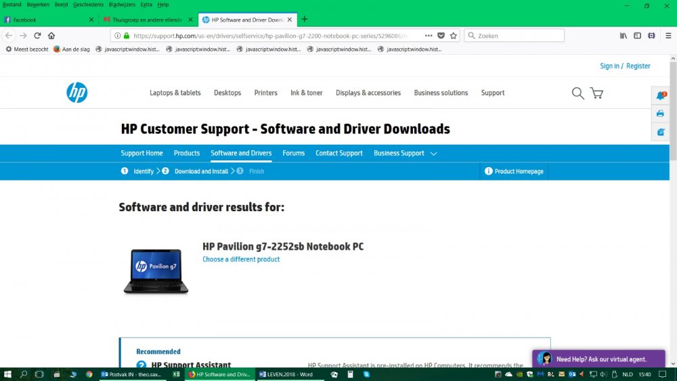677x381 pixels.
Task: Open the Windows action center
Action: coord(662,374)
